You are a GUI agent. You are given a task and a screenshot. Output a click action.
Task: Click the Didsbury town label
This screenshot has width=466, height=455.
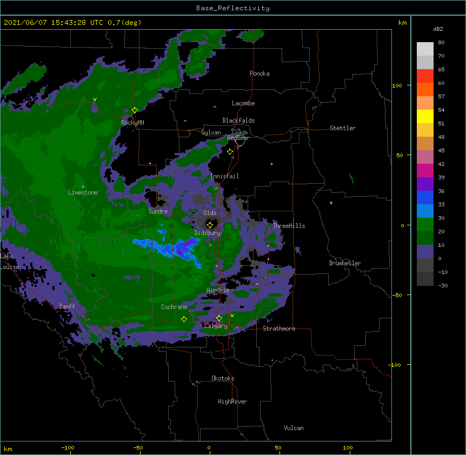[208, 233]
